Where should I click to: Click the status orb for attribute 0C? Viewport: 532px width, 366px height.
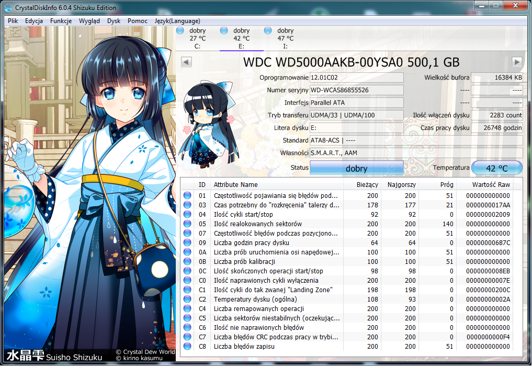(x=187, y=271)
